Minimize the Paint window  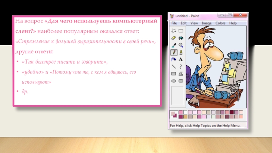(x=222, y=15)
